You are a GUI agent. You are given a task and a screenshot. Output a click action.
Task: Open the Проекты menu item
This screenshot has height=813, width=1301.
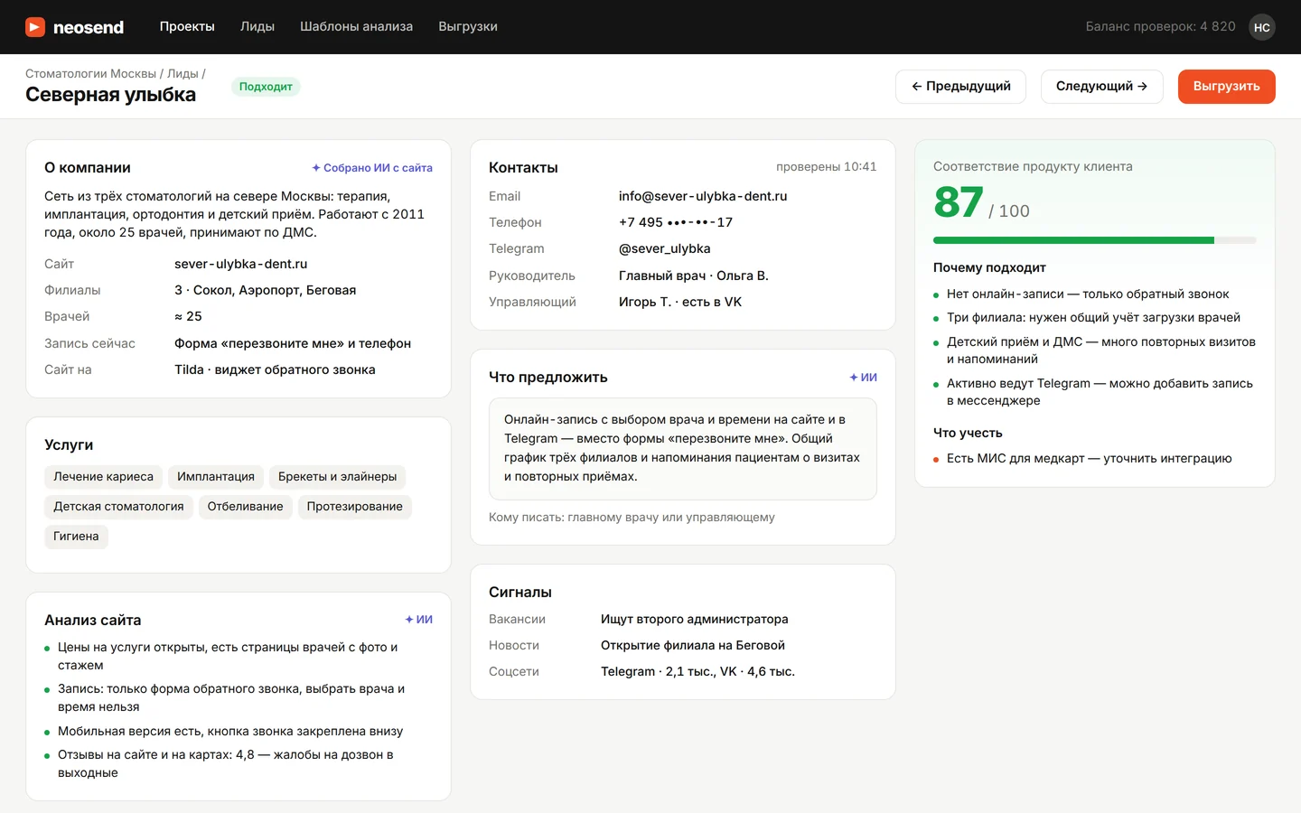187,27
